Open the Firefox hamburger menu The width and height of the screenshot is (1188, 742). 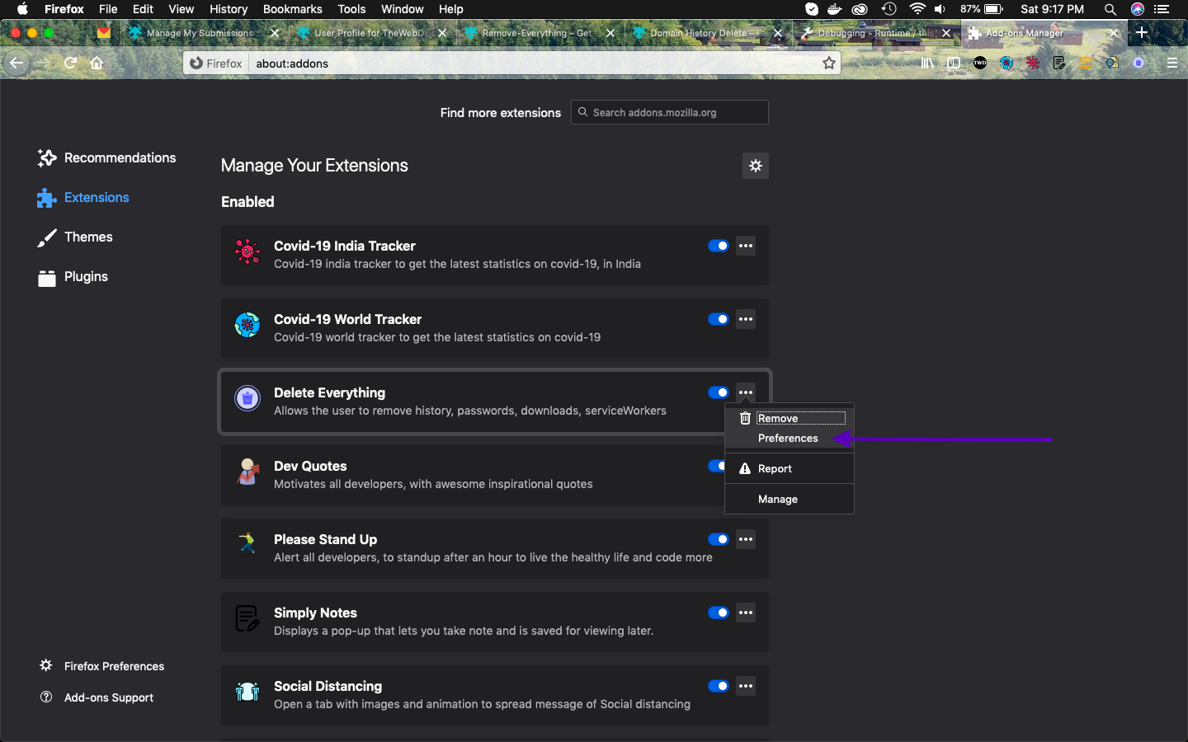(1172, 63)
